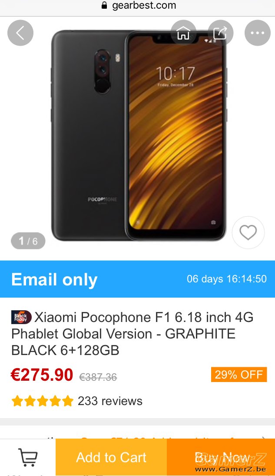Open the shopping cart icon

[x=28, y=457]
